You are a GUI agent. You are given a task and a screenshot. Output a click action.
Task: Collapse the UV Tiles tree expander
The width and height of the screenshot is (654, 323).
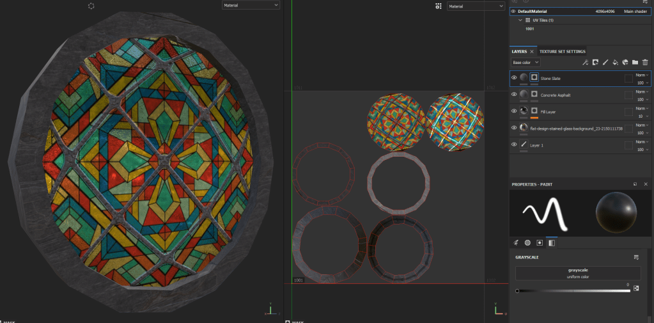[x=520, y=20]
